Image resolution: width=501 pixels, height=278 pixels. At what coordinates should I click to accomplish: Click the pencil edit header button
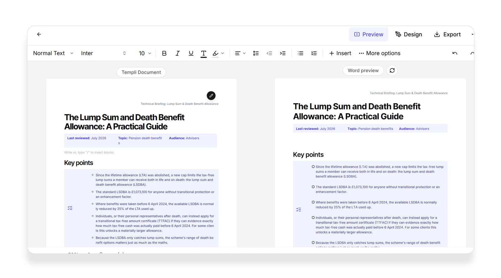[211, 96]
